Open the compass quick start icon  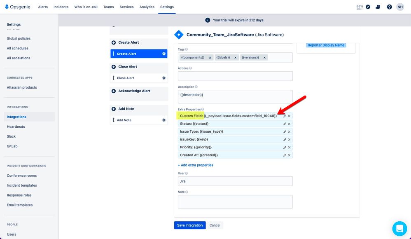tap(368, 7)
